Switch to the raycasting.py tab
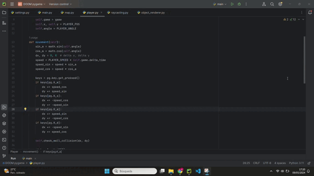 (x=118, y=13)
